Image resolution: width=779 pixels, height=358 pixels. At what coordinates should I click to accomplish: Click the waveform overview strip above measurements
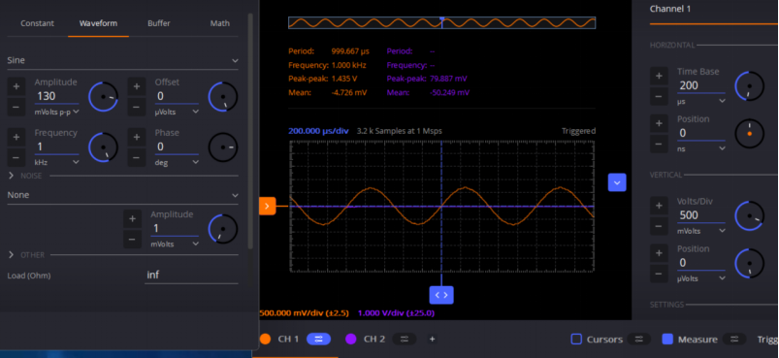click(x=441, y=22)
